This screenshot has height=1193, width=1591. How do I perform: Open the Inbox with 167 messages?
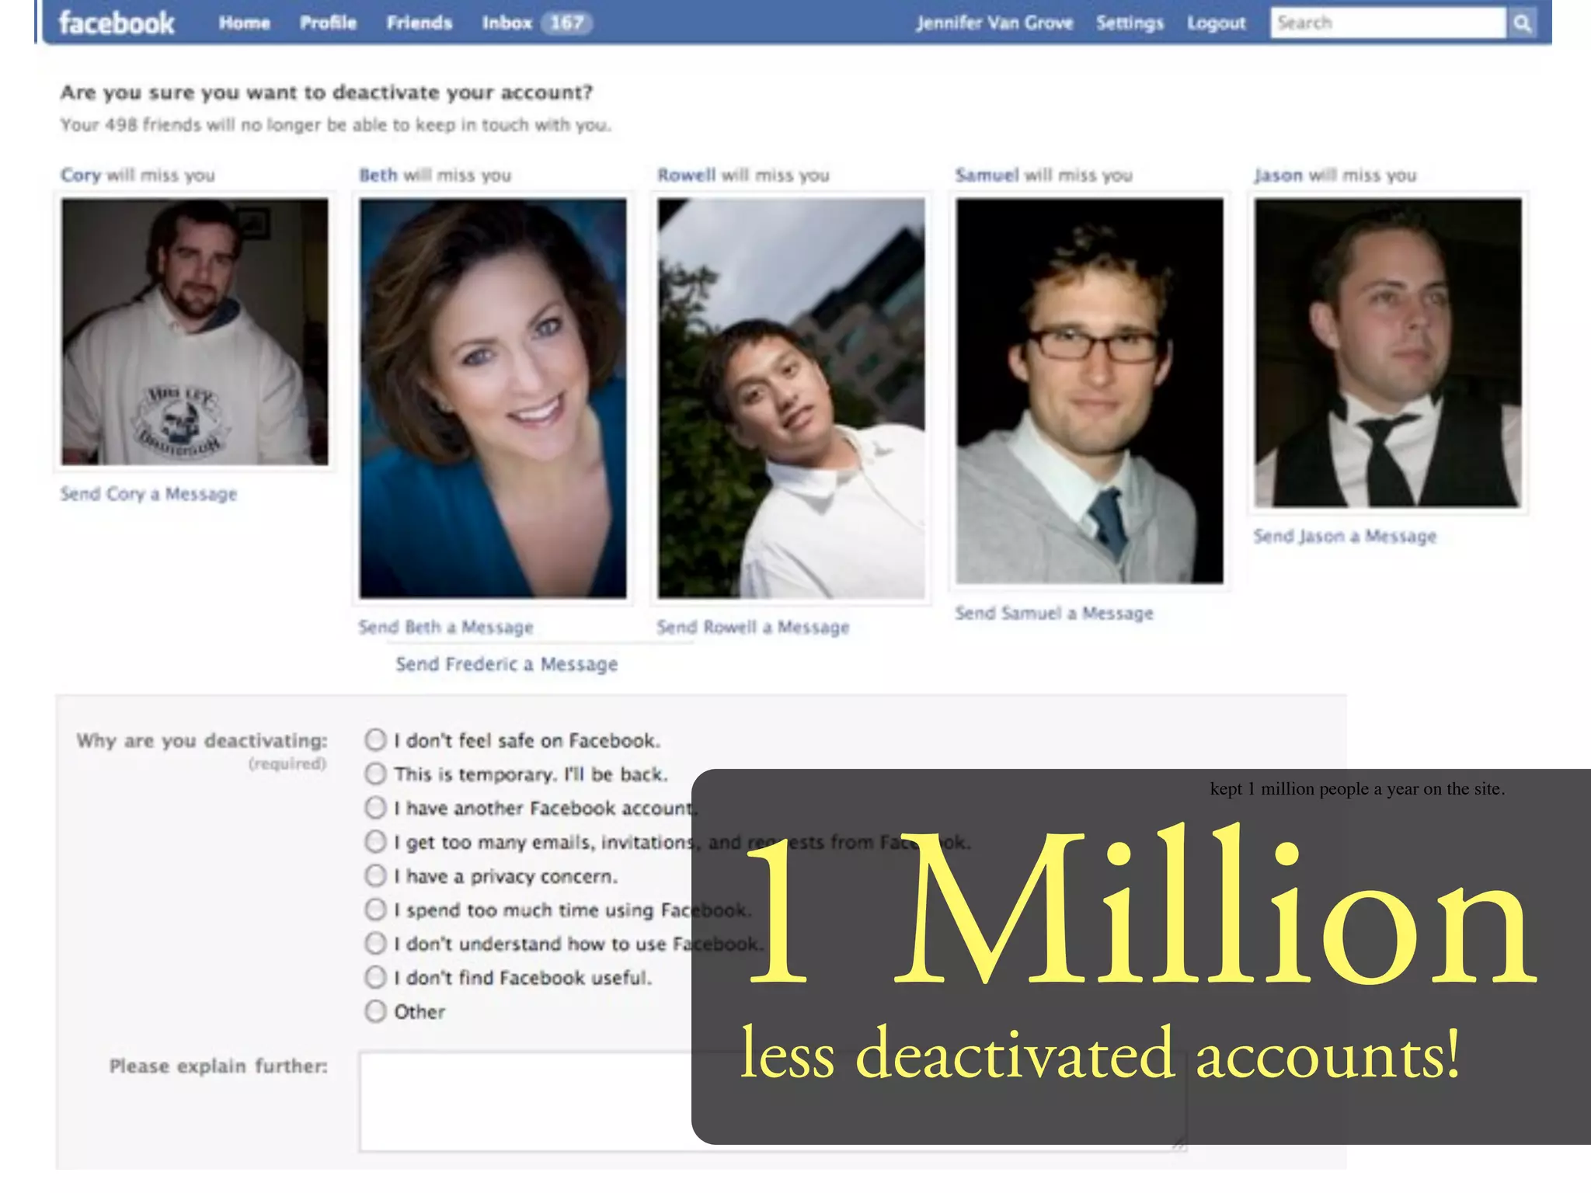pyautogui.click(x=536, y=23)
